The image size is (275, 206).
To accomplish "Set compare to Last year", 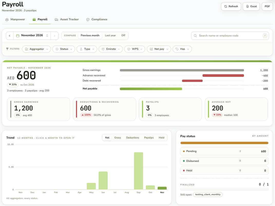I will click(x=110, y=35).
